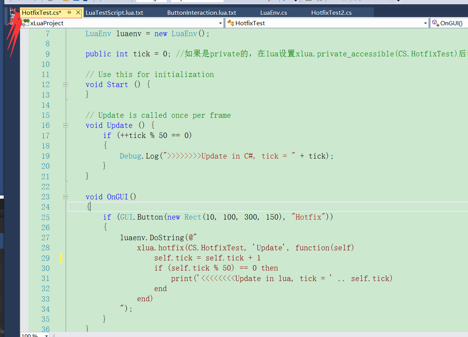The image size is (468, 337).
Task: Close the HotfixTest.cs tab
Action: pos(78,13)
